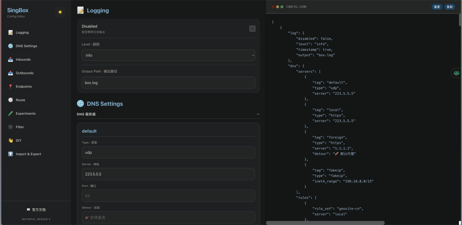
Task: Collapse the DNS 服务器 section chevron
Action: click(x=258, y=114)
